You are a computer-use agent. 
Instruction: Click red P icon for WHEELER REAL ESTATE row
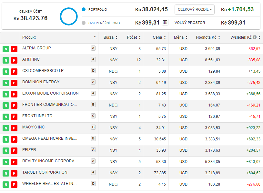pos(14,185)
